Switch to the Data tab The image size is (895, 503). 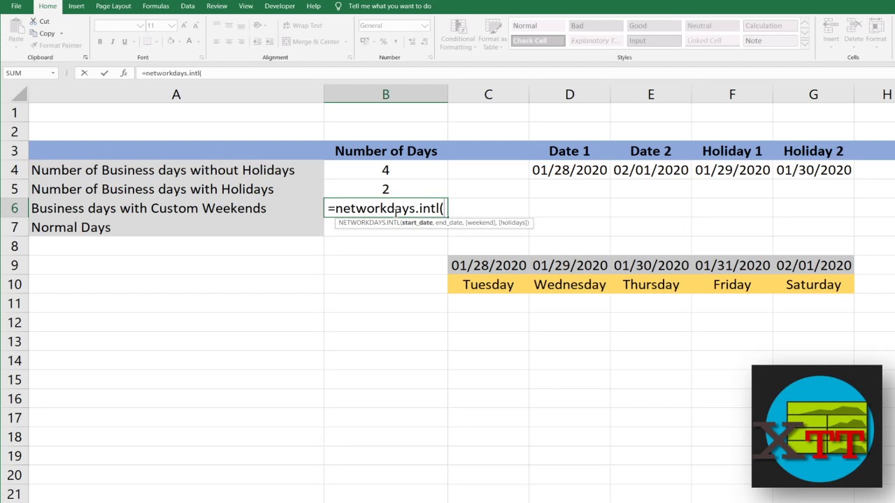187,6
